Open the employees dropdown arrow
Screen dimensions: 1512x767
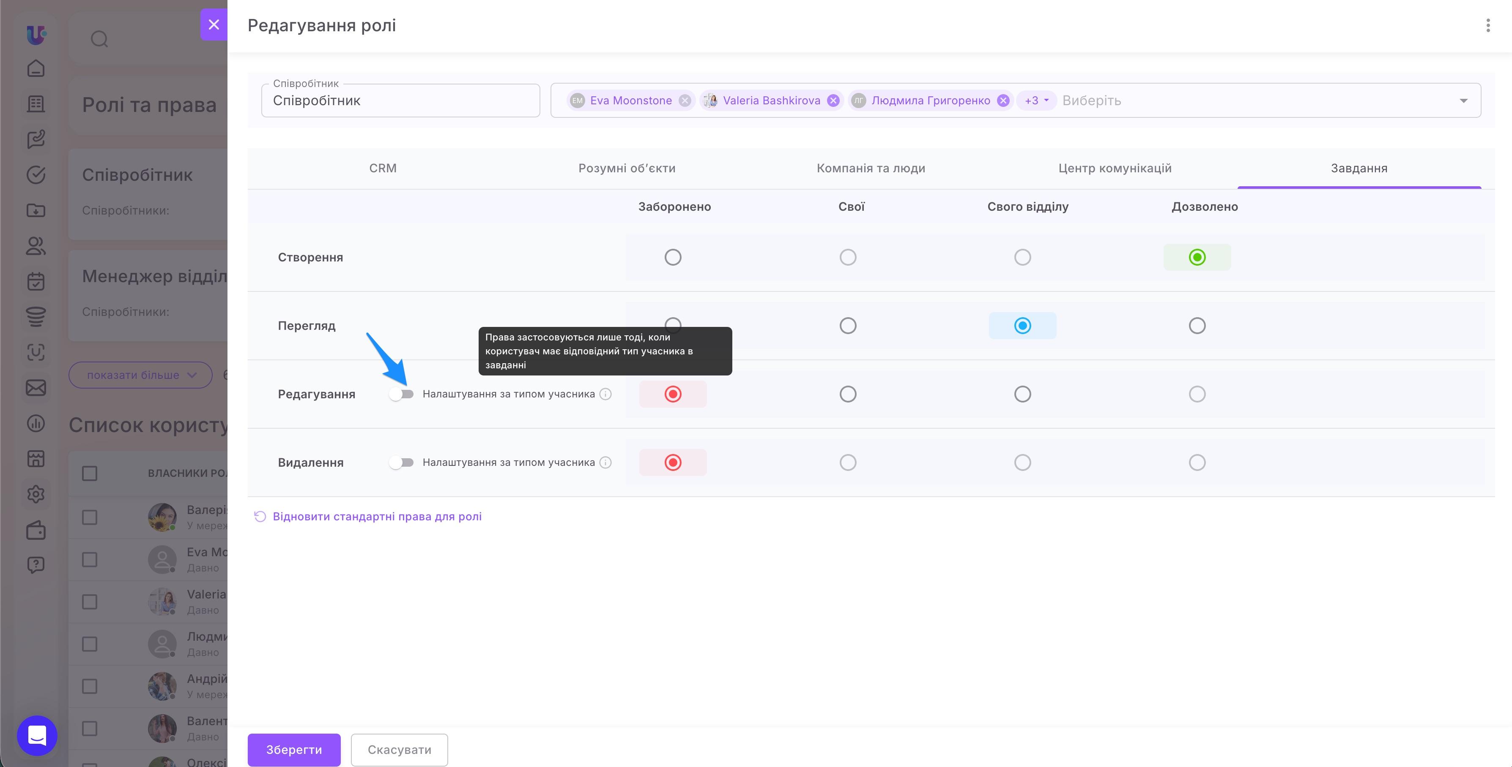pyautogui.click(x=1463, y=100)
